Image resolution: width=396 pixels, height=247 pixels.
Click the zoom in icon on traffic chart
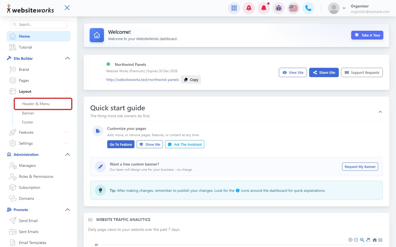[350, 240]
